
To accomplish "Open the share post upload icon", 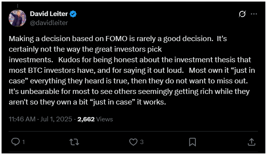I will click(x=251, y=142).
